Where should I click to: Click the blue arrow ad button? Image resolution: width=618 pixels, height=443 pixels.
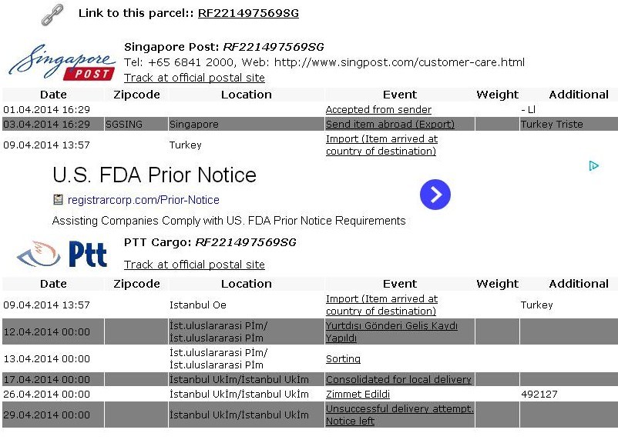(x=435, y=195)
